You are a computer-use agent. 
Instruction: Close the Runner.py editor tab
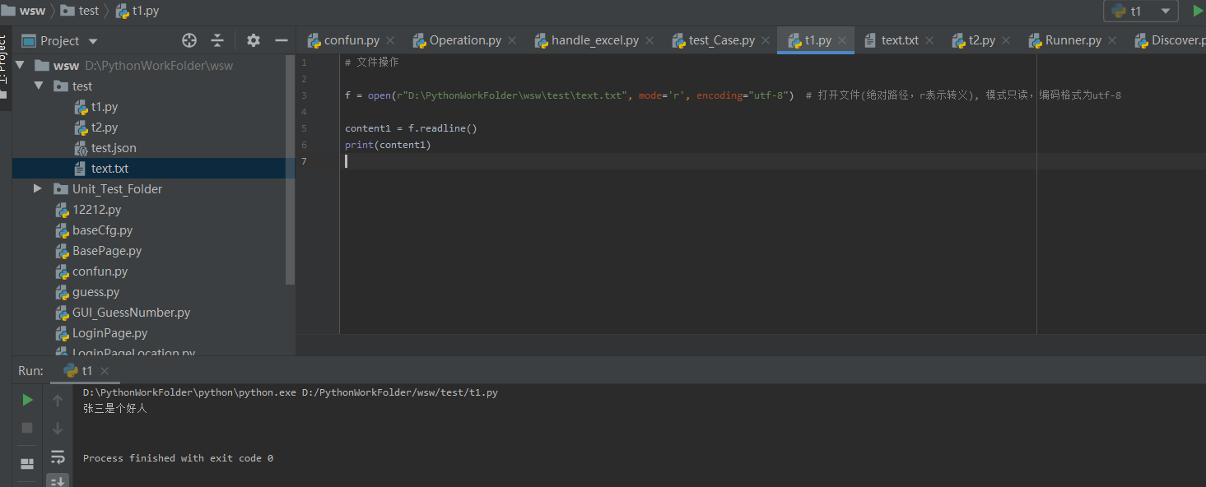tap(1112, 40)
